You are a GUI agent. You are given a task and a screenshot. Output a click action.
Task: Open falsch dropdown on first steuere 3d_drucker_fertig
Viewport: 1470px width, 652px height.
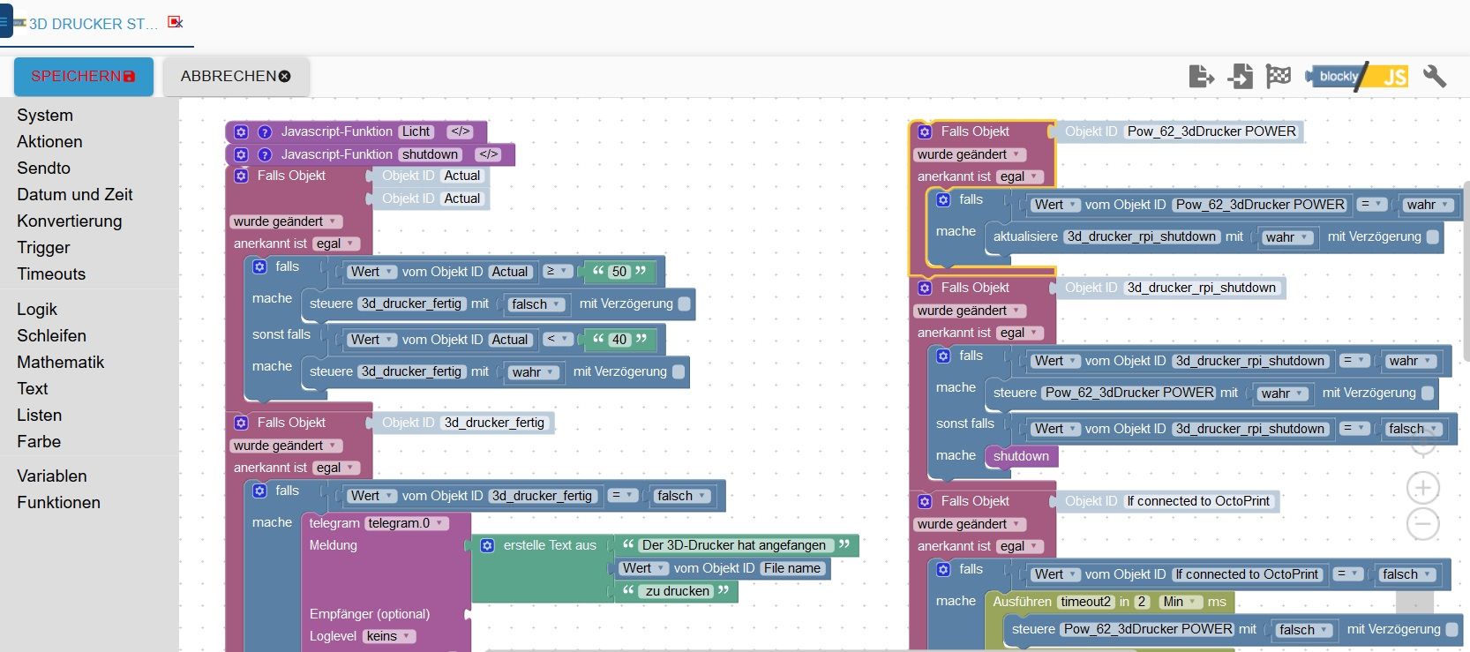coord(536,304)
